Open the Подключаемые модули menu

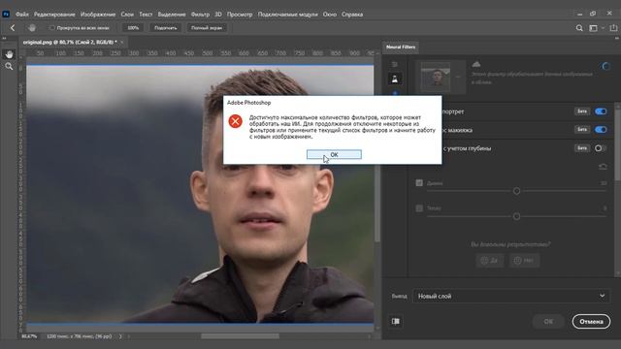(x=287, y=15)
